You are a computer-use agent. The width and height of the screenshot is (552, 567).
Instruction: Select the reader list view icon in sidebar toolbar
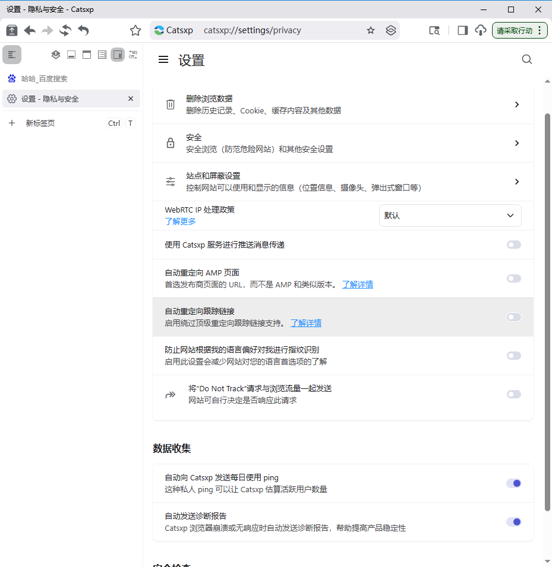(102, 54)
